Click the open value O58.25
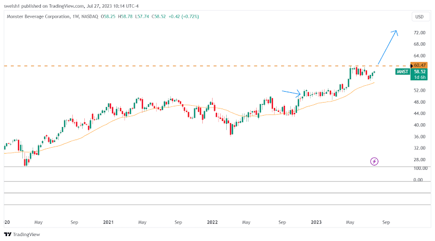Screen dimensions: 435x241 coord(108,16)
